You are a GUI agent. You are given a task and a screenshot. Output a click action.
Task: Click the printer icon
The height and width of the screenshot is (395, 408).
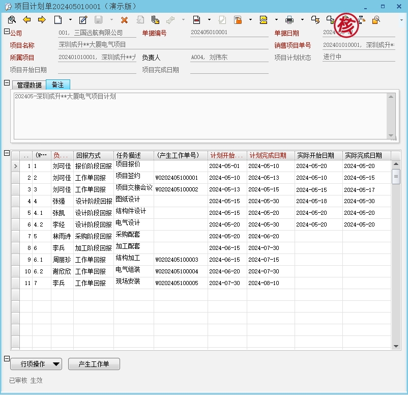coord(289,20)
